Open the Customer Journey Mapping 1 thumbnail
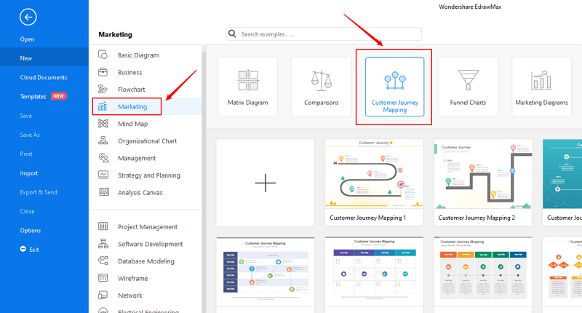This screenshot has height=313, width=582. (x=374, y=182)
